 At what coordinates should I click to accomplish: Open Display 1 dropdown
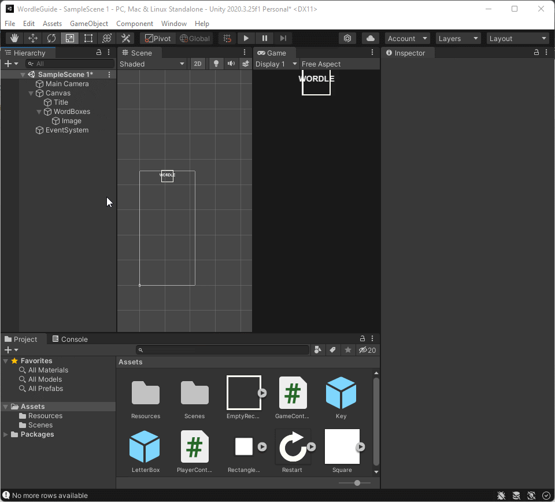[276, 64]
